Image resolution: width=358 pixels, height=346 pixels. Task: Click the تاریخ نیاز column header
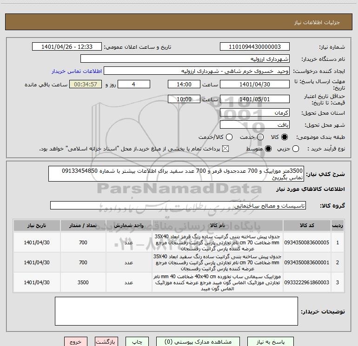[x=37, y=226]
